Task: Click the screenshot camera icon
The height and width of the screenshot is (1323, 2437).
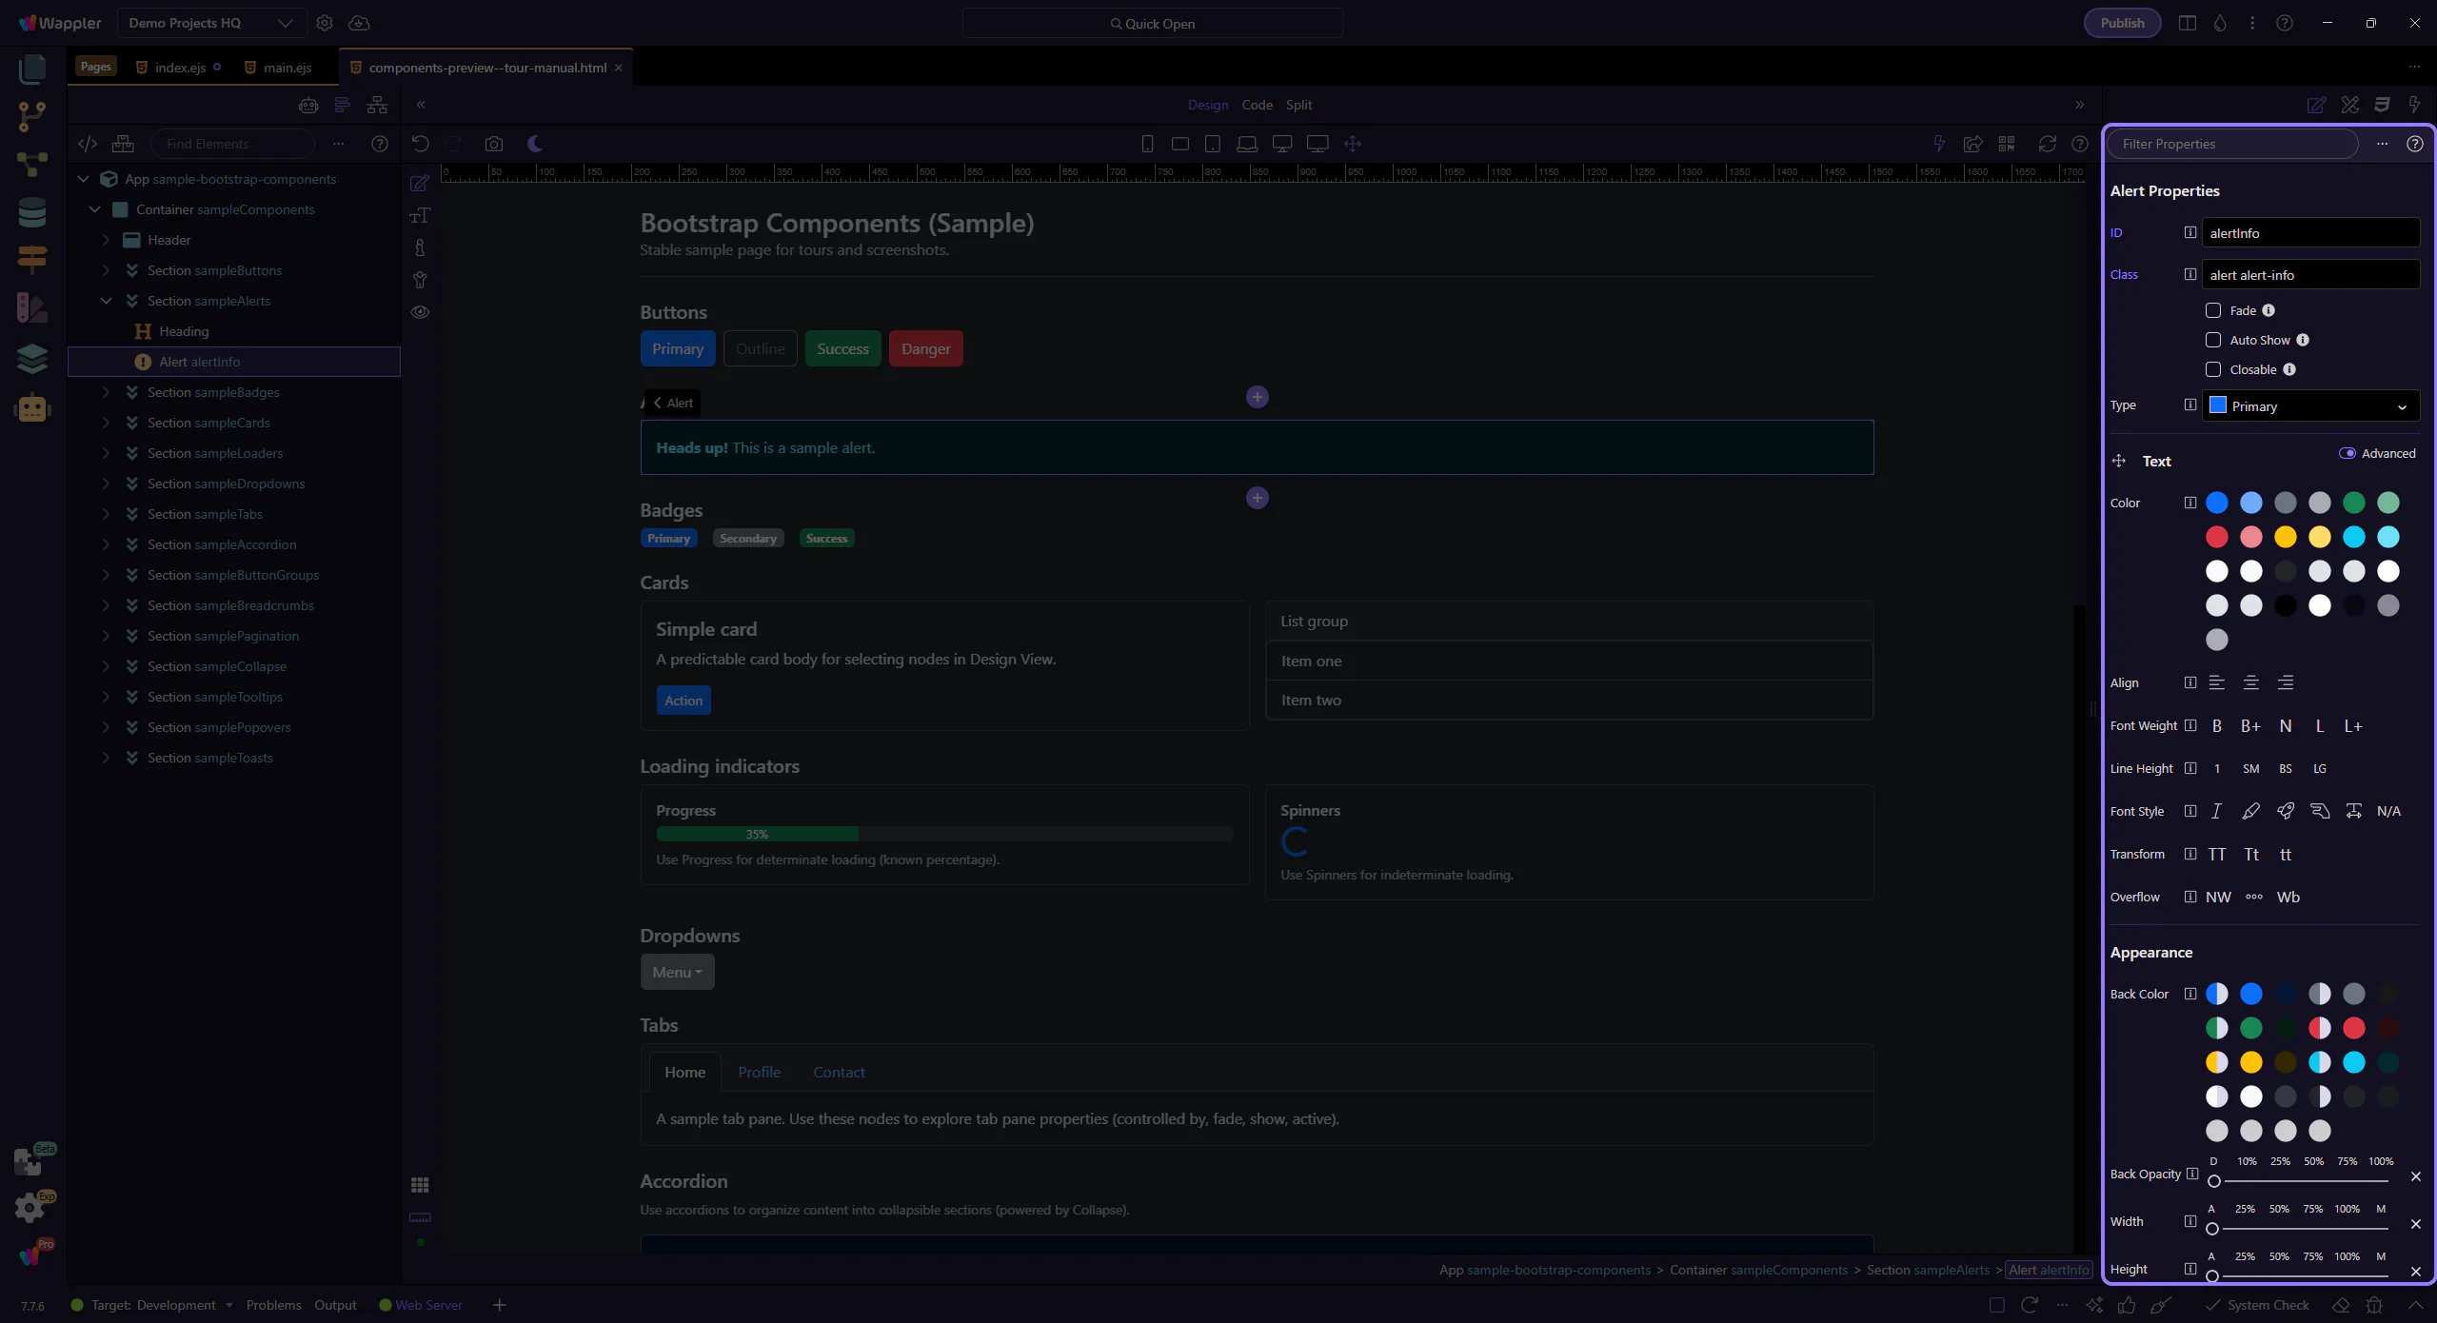Action: [x=493, y=144]
